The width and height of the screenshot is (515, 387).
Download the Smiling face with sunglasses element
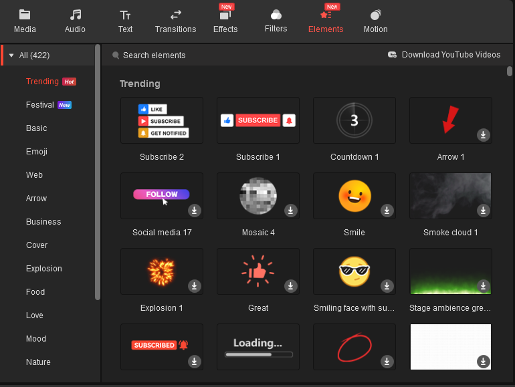coord(387,286)
